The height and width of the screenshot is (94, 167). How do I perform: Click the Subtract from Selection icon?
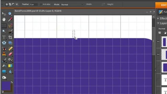coord(13,4)
